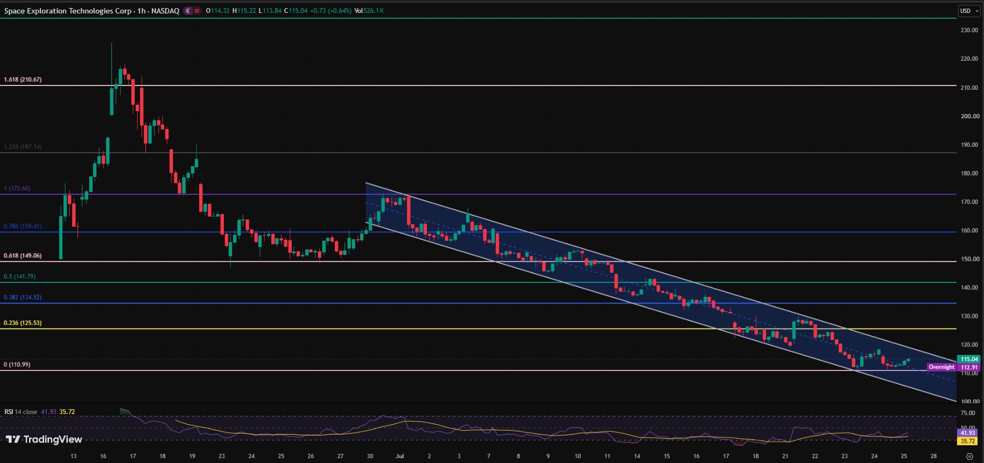
Task: Click the overnight session moon icon
Action: point(188,11)
